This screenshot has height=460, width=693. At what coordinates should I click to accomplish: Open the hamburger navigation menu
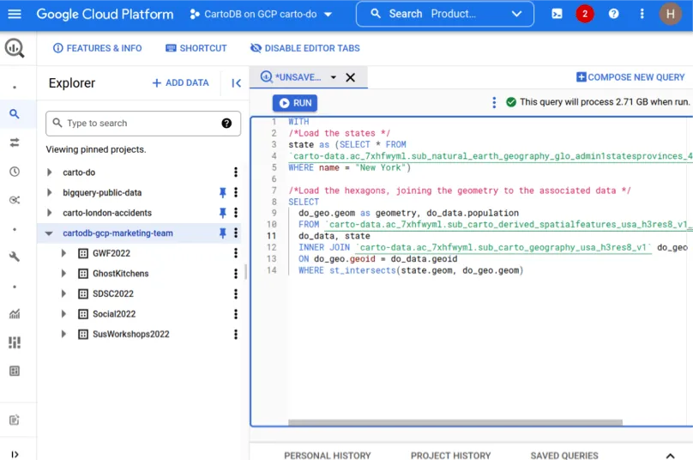tap(15, 14)
